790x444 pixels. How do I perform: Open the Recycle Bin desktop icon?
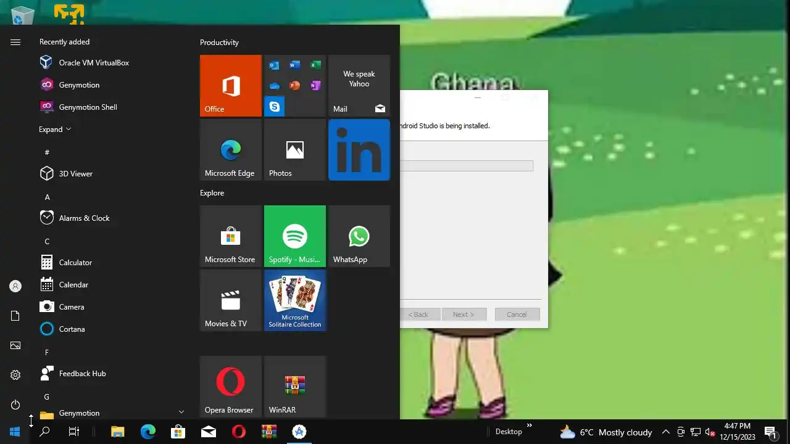[23, 15]
